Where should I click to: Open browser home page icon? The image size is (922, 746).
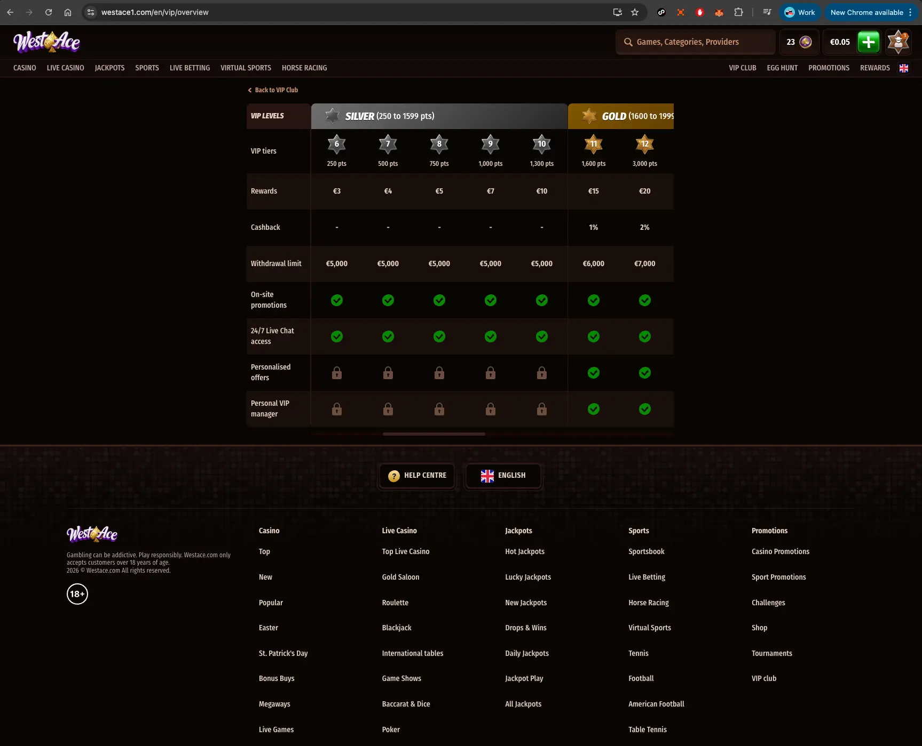point(68,12)
